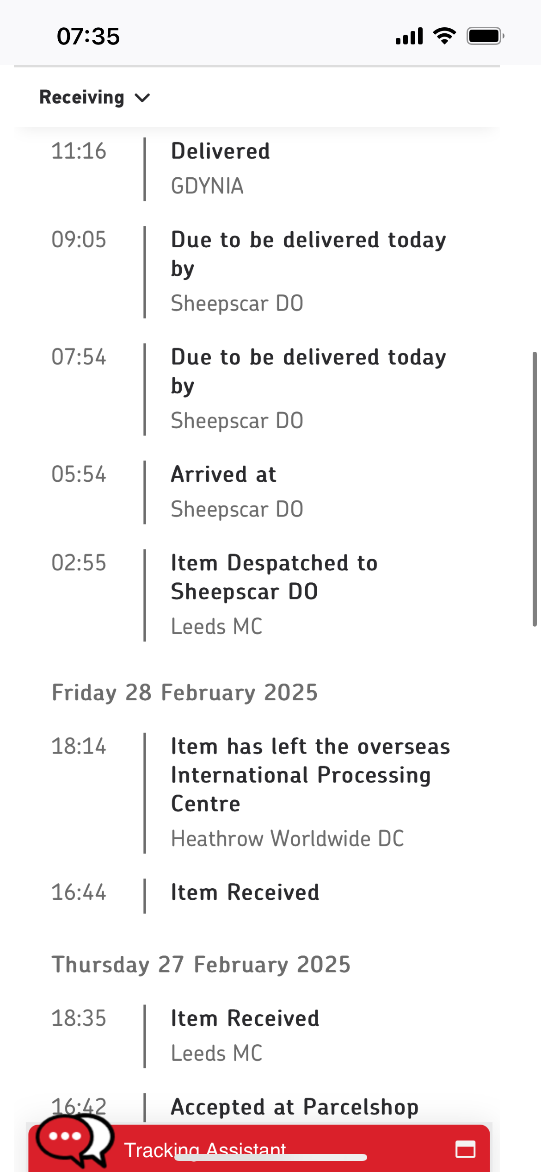
Task: Tap the 07:35 clock in the status bar
Action: click(x=88, y=36)
